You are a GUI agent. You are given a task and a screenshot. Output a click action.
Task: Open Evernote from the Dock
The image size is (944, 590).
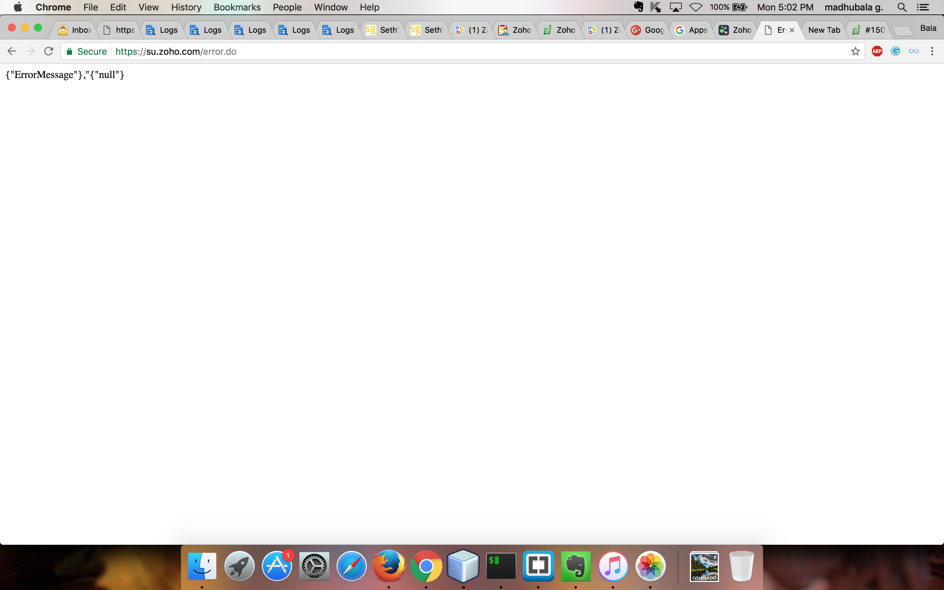click(x=576, y=565)
